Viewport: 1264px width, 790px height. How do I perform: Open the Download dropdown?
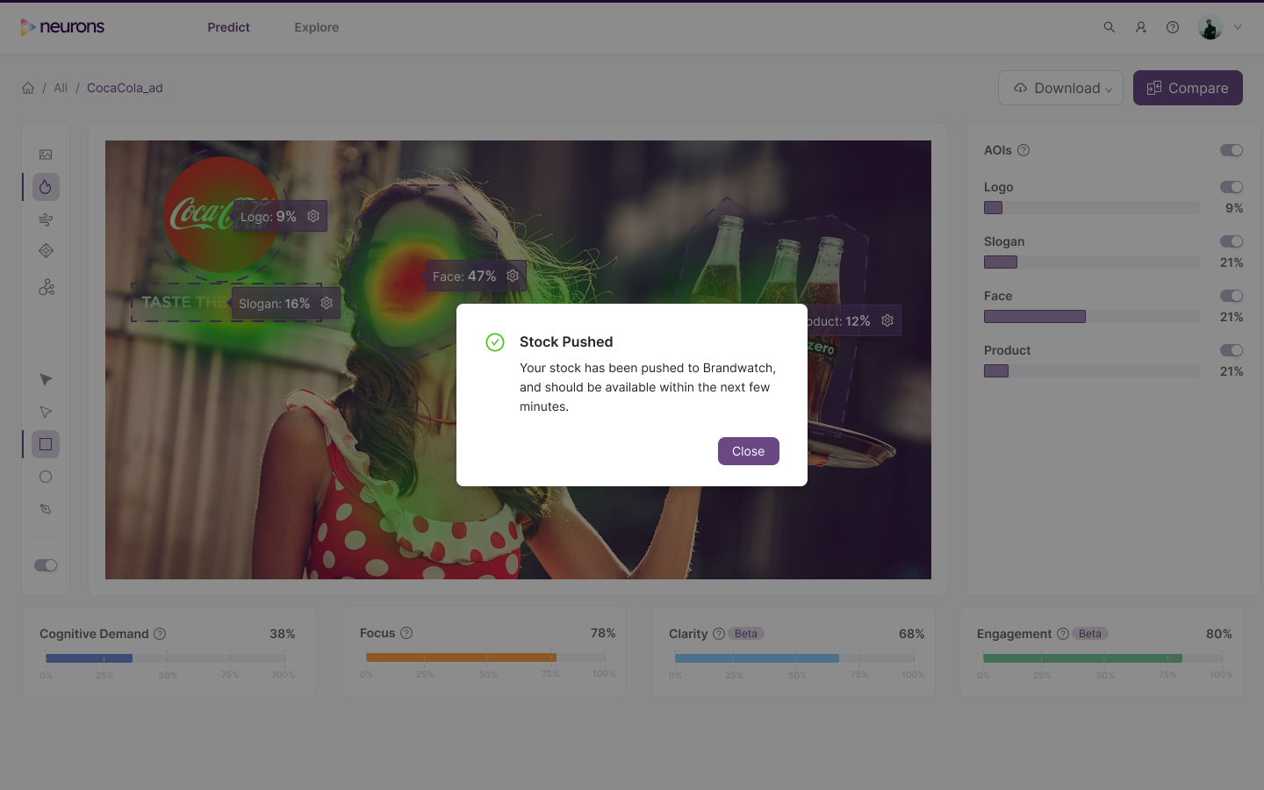[1060, 88]
